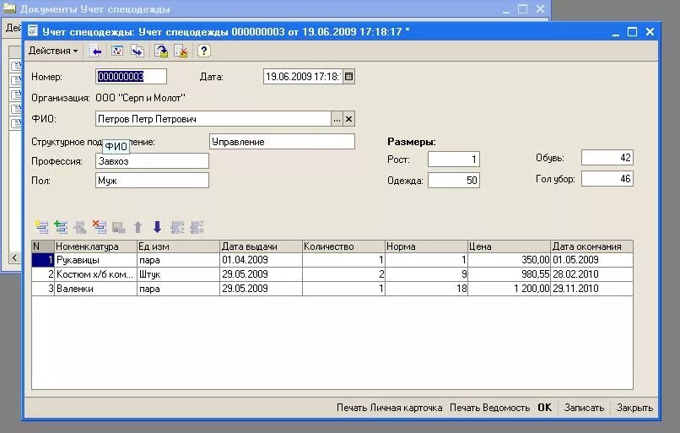Select the Валенки cell in row 3

[95, 289]
